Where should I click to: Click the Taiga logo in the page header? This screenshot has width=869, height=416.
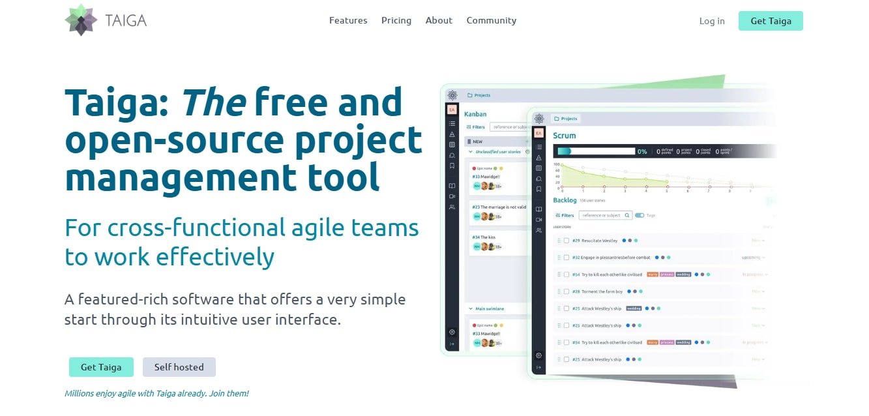coord(104,20)
